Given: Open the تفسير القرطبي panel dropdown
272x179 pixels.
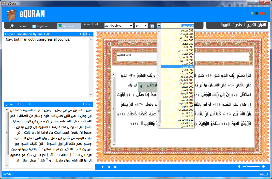Looking at the screenshot, I should [89, 104].
